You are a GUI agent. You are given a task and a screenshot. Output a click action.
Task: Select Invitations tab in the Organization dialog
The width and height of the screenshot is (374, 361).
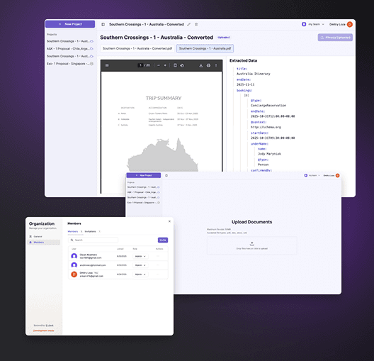[90, 232]
